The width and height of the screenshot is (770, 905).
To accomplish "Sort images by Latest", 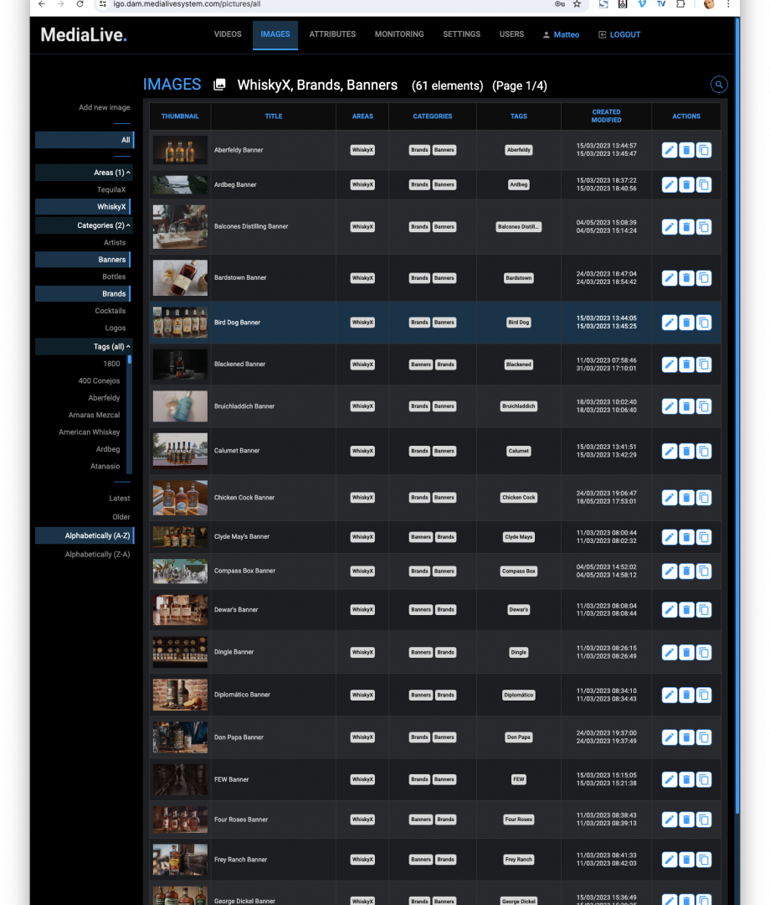I will 120,499.
